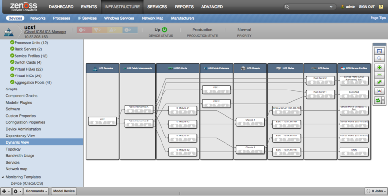Click the UCS device icon beside ucs1
The height and width of the screenshot is (196, 388).
click(x=9, y=32)
